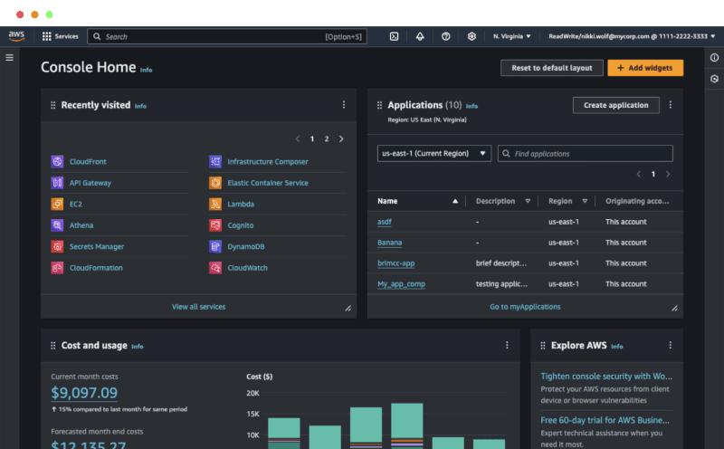The width and height of the screenshot is (724, 449).
Task: Click the CloudFront service icon
Action: tap(57, 162)
